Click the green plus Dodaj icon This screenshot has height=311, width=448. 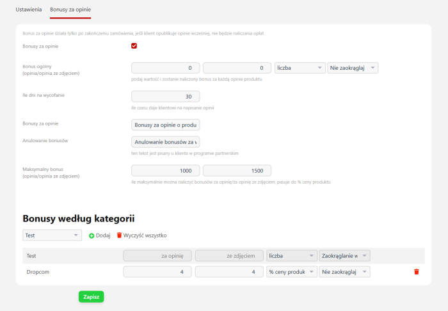pos(92,235)
